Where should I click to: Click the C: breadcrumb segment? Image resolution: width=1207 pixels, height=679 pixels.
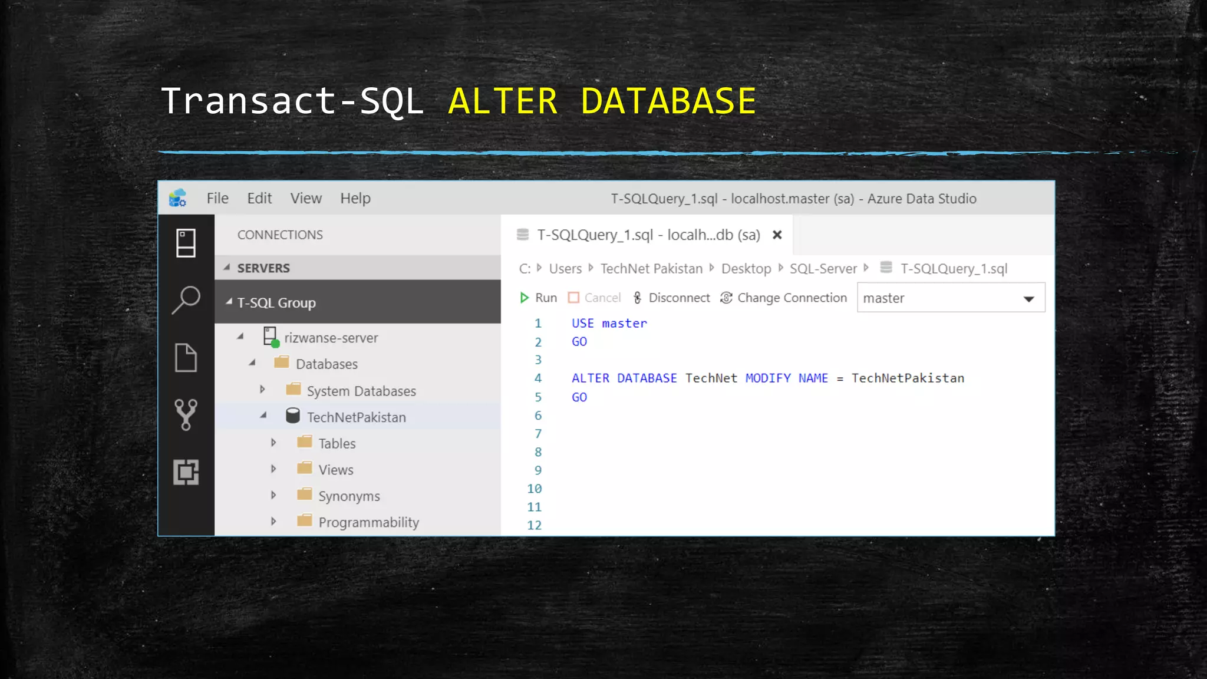525,269
